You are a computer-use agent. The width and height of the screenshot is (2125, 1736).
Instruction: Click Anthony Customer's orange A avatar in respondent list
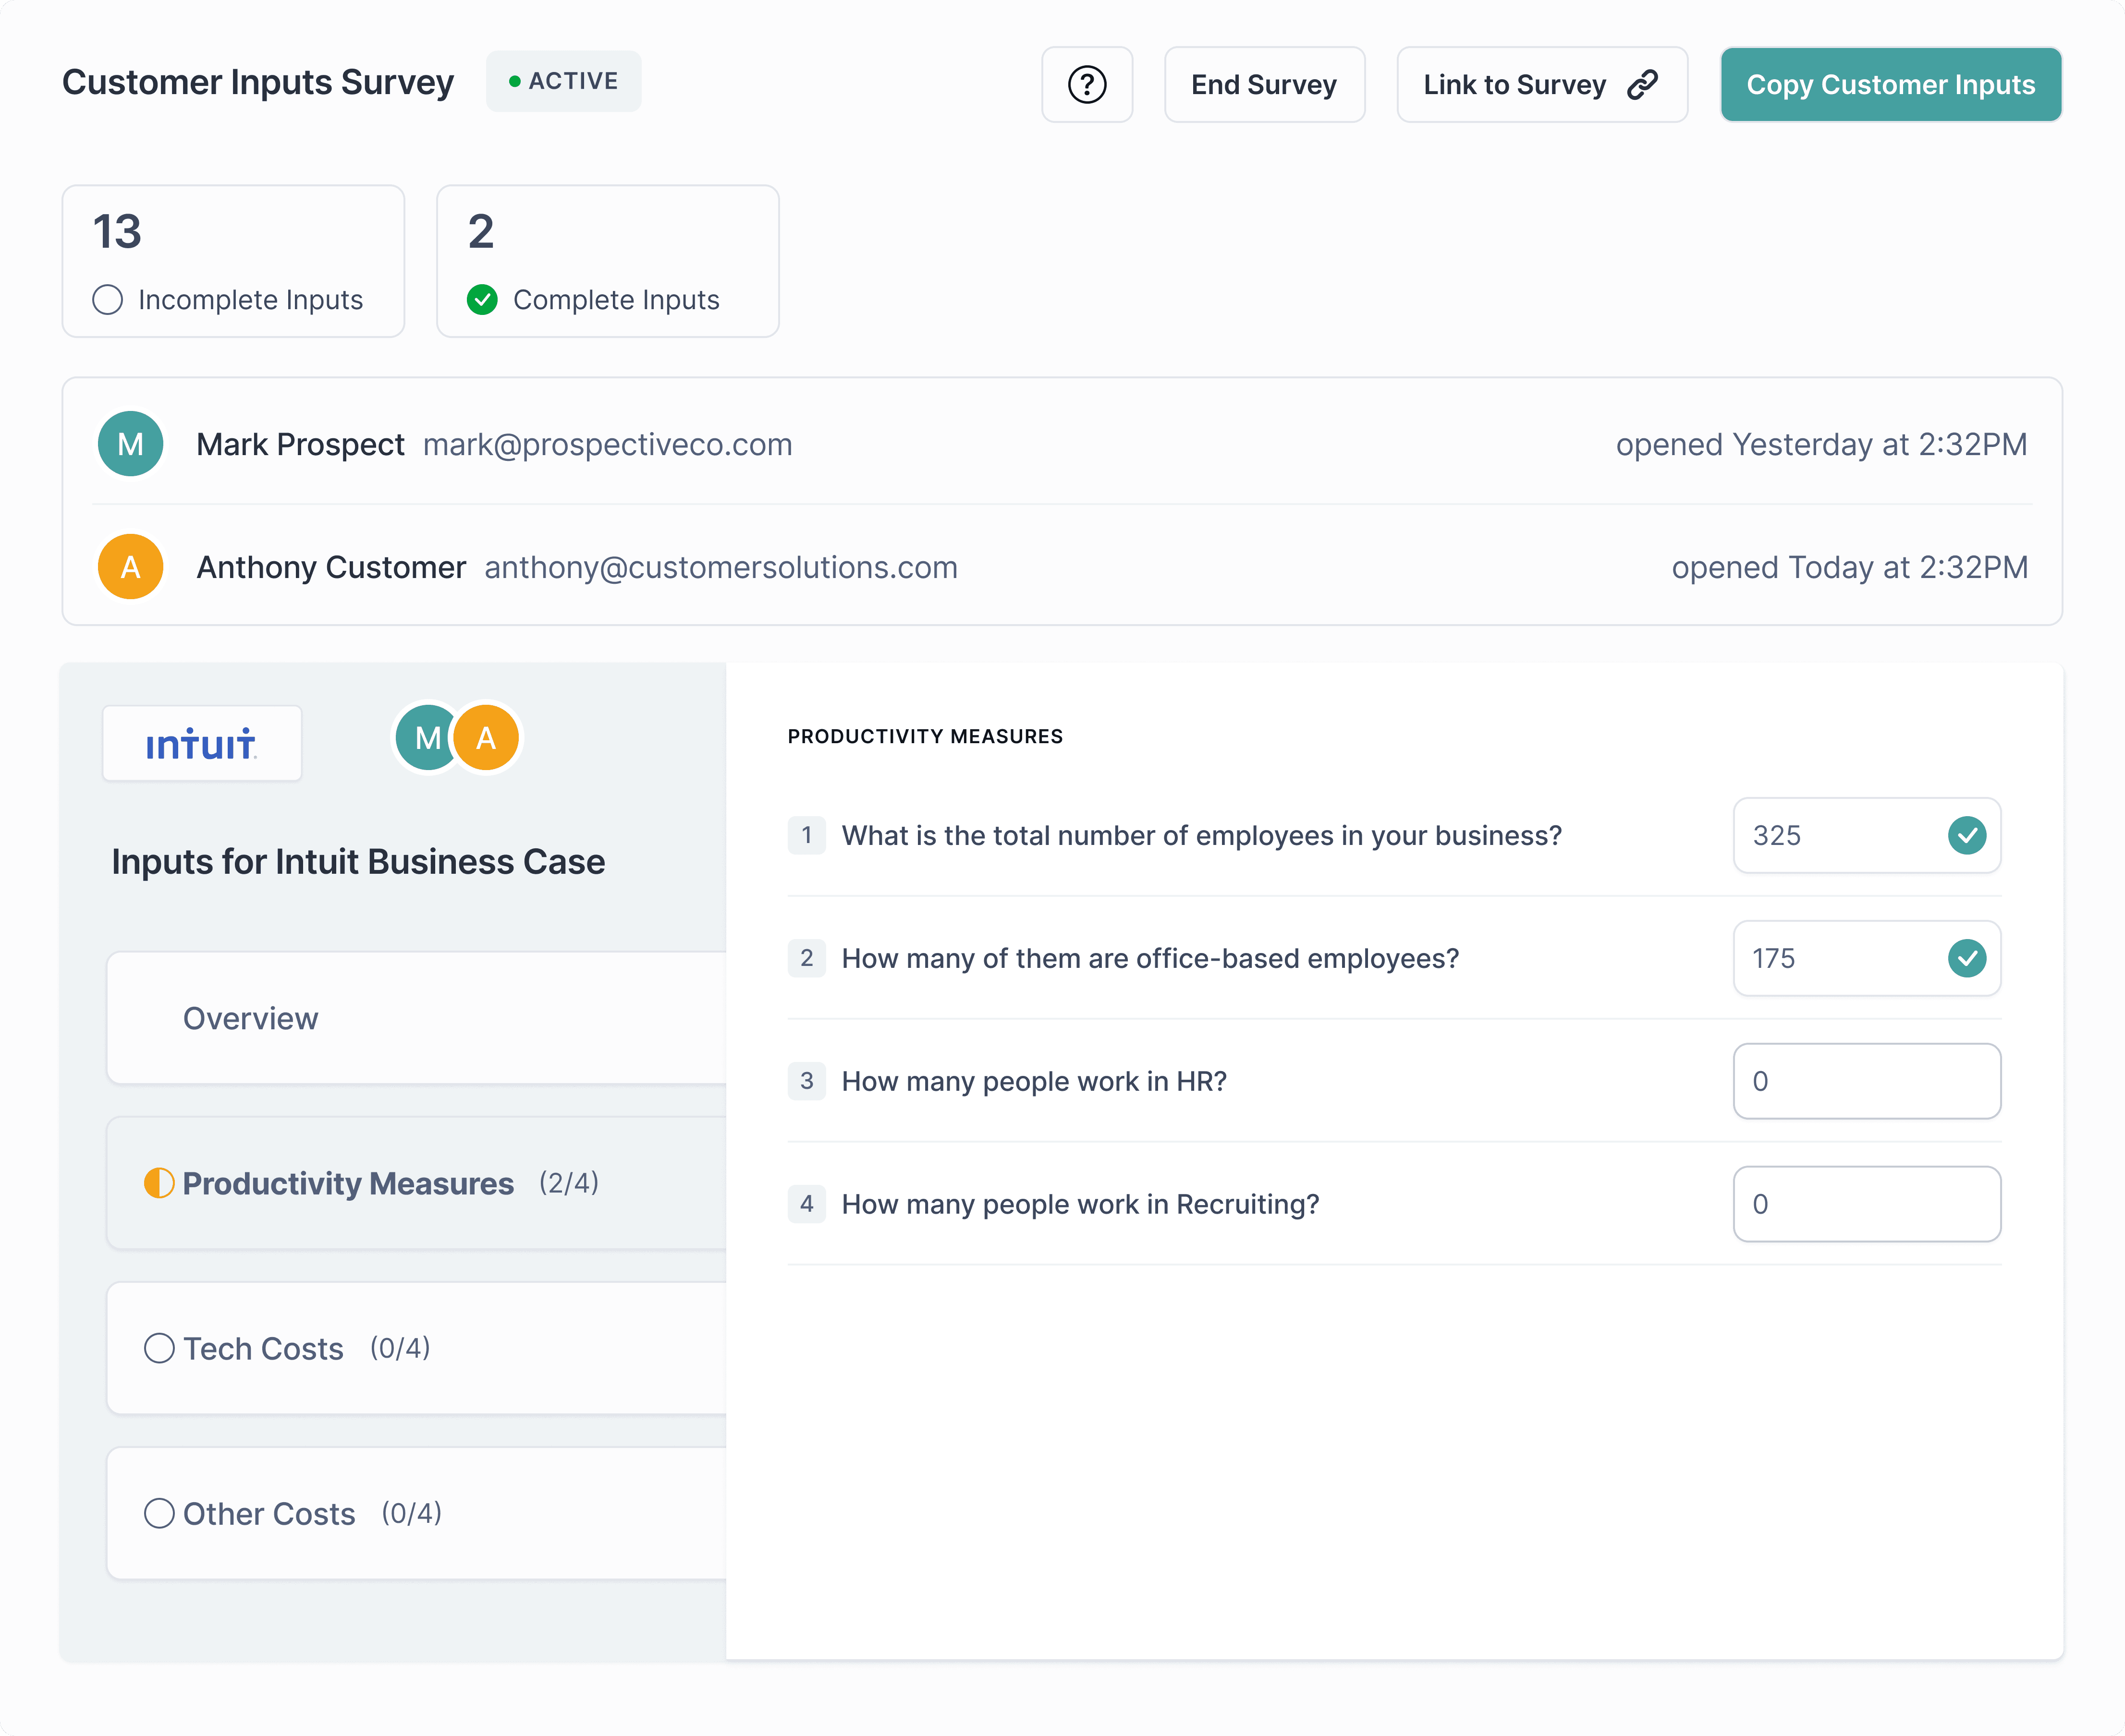click(x=130, y=567)
